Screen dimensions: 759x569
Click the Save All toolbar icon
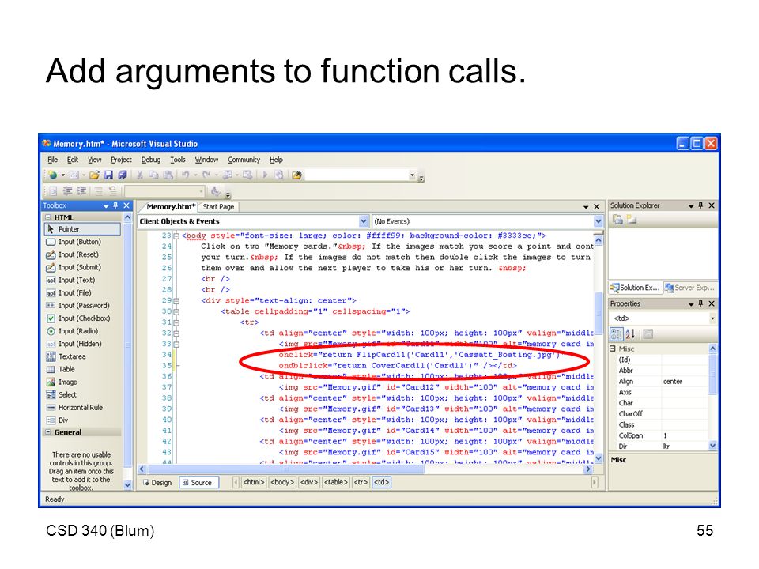pyautogui.click(x=123, y=175)
